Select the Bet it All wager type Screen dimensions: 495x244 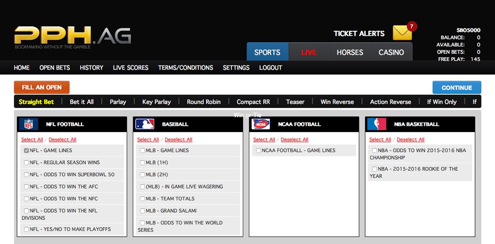[x=82, y=102]
